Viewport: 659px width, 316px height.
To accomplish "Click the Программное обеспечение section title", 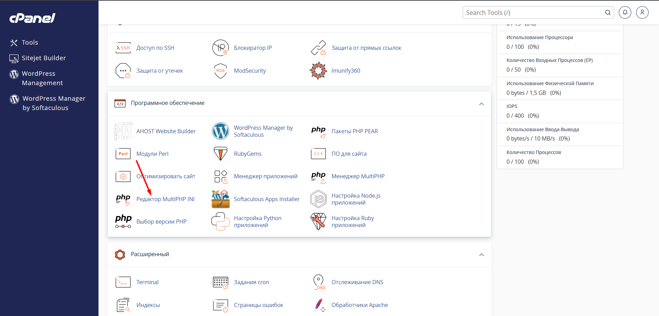I will (x=168, y=103).
